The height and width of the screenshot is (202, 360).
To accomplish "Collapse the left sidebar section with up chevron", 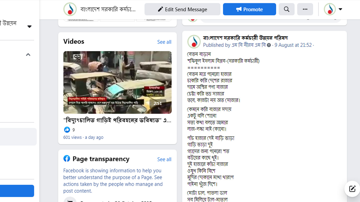I will point(28,55).
